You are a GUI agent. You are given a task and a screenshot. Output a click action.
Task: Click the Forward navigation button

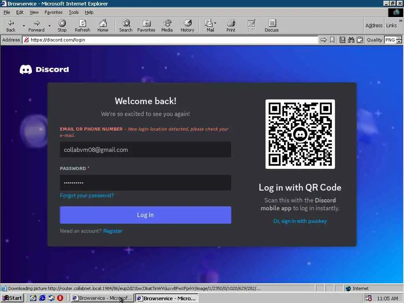(x=36, y=26)
